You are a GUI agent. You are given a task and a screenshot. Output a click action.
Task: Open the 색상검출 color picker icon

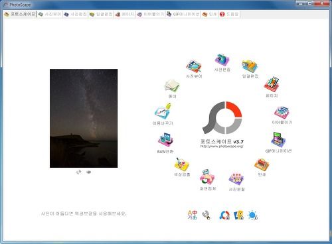[182, 164]
